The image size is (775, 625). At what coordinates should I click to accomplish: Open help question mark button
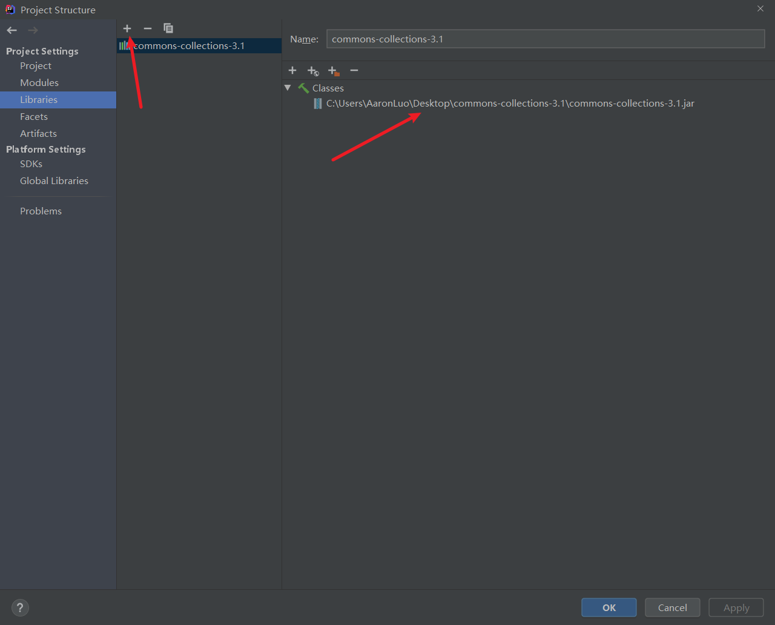coord(20,607)
